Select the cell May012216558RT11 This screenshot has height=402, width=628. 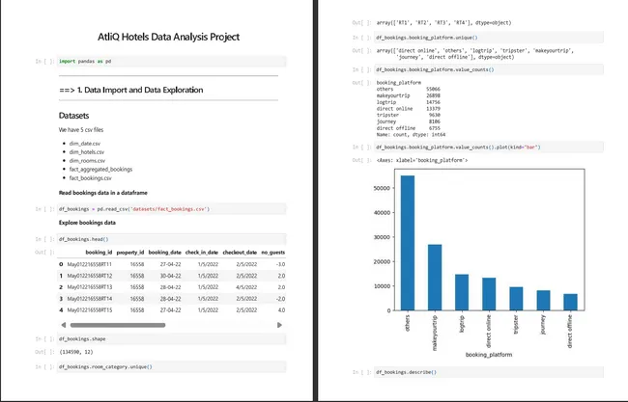pos(90,264)
